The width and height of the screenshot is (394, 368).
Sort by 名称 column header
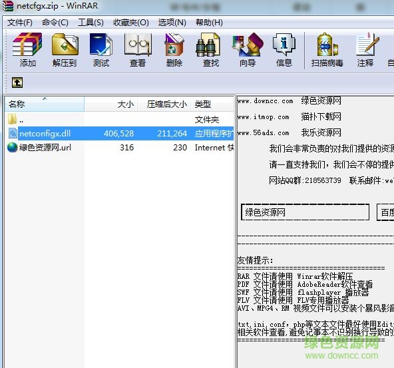(45, 104)
